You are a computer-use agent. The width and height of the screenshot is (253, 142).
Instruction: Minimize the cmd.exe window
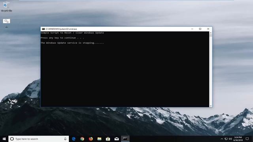[x=192, y=29]
